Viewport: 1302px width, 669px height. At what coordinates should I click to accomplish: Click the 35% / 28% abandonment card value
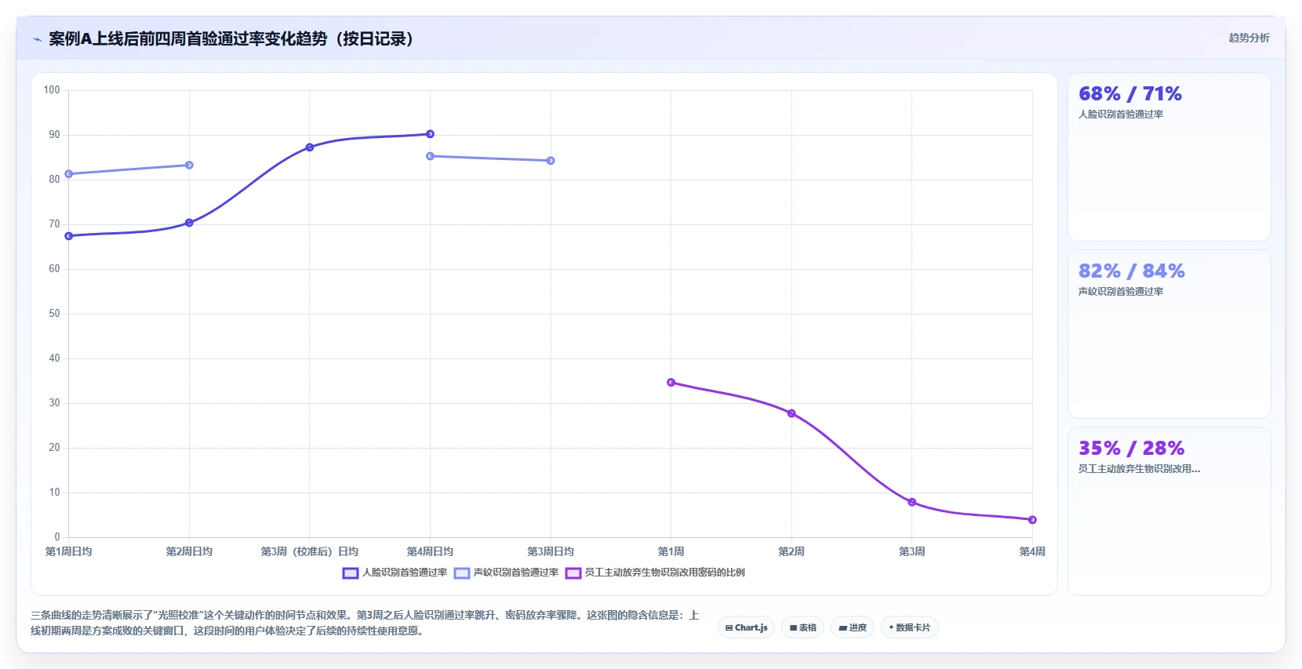pyautogui.click(x=1132, y=449)
